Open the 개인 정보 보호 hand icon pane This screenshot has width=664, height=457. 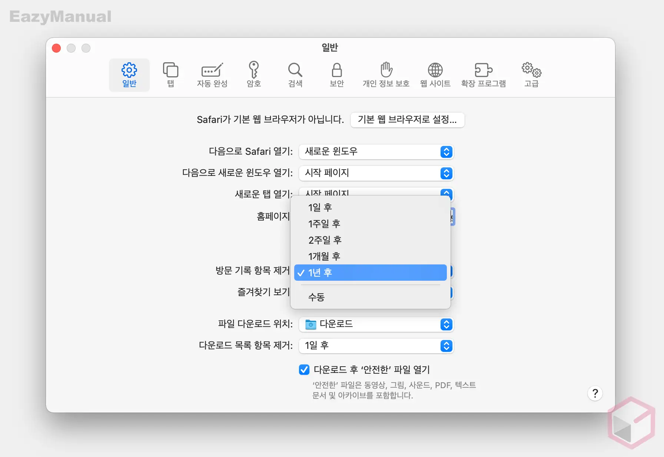point(386,75)
